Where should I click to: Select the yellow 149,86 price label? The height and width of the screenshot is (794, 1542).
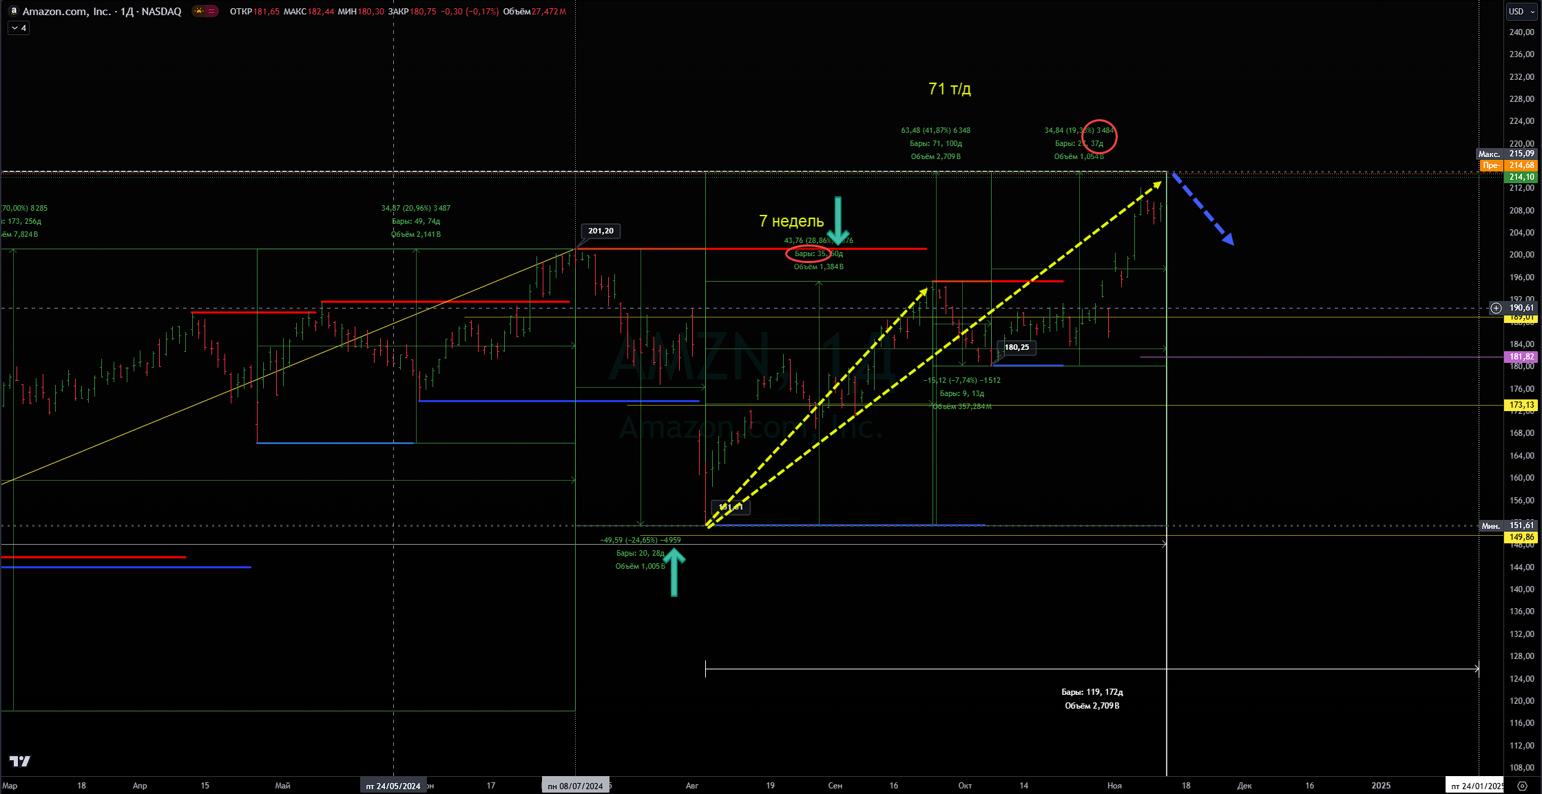[1521, 537]
